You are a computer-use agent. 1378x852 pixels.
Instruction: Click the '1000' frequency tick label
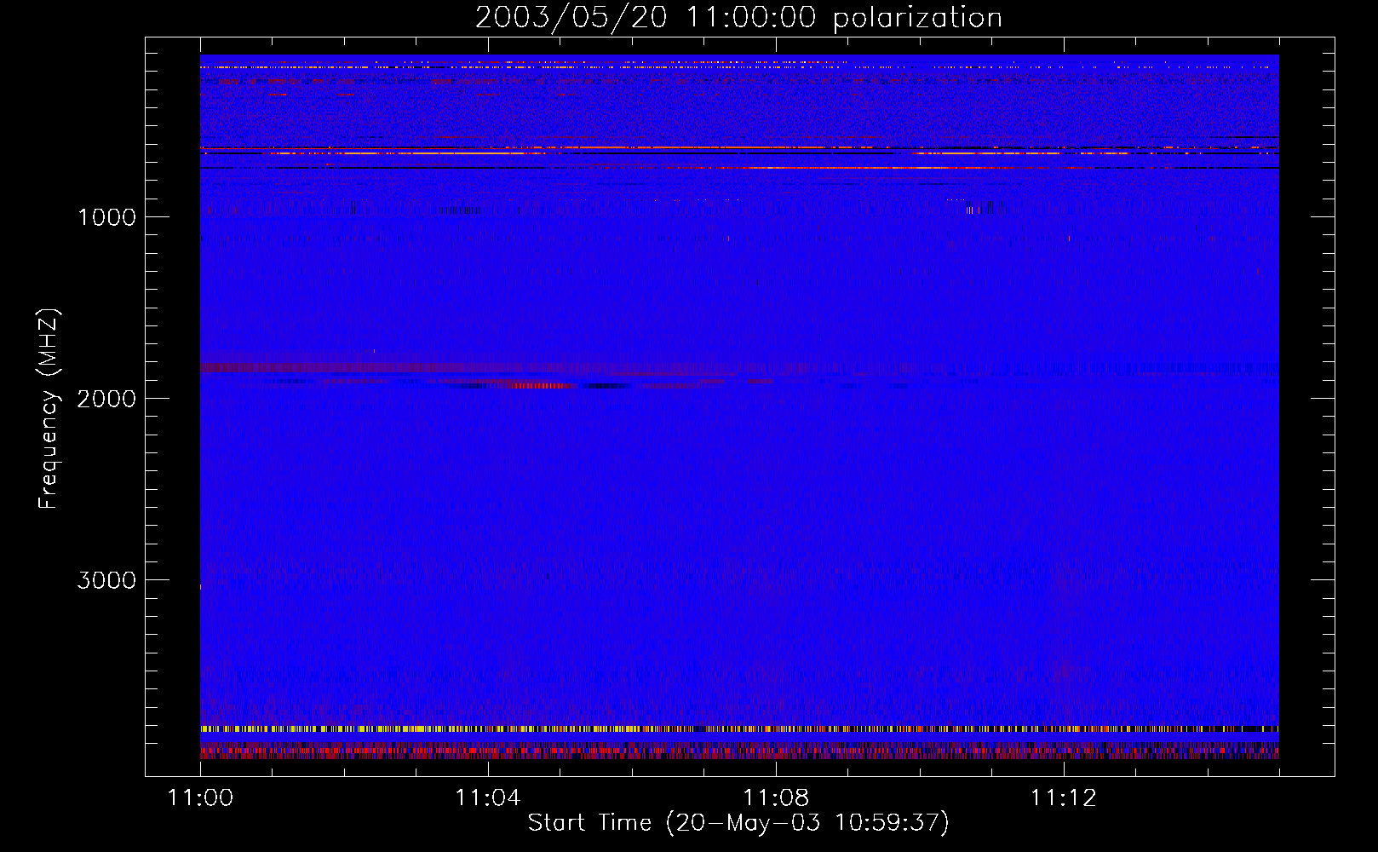click(x=106, y=217)
